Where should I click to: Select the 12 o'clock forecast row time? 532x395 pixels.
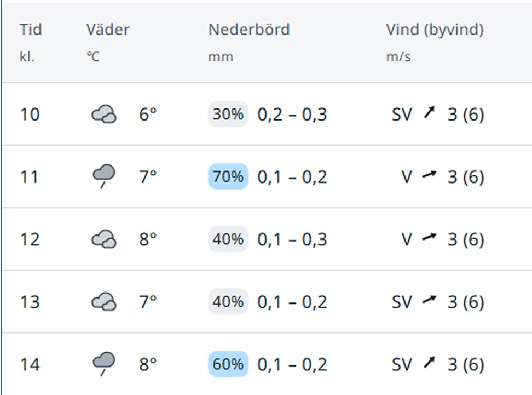click(30, 239)
